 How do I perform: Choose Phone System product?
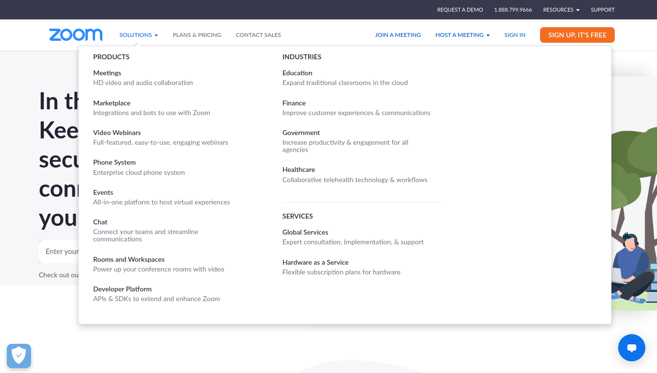115,162
